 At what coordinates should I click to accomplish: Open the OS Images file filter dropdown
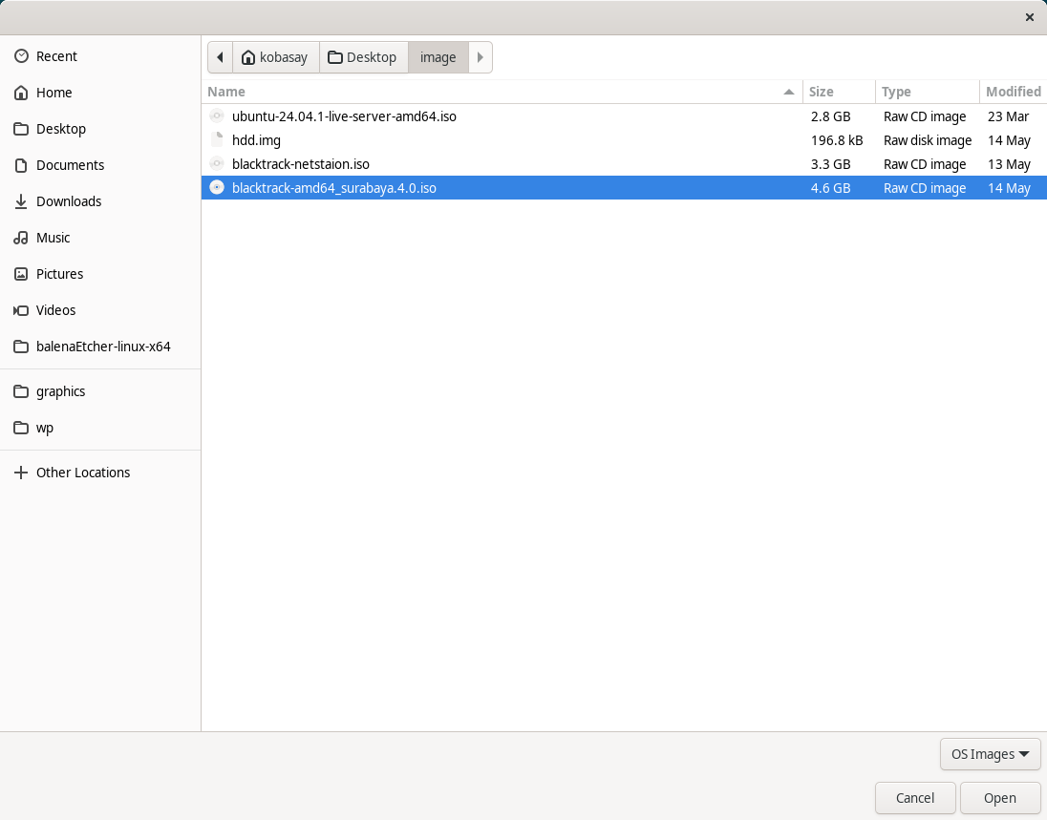pyautogui.click(x=990, y=754)
